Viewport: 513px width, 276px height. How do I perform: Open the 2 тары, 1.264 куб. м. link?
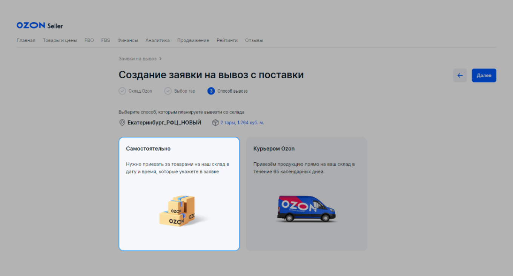(242, 123)
